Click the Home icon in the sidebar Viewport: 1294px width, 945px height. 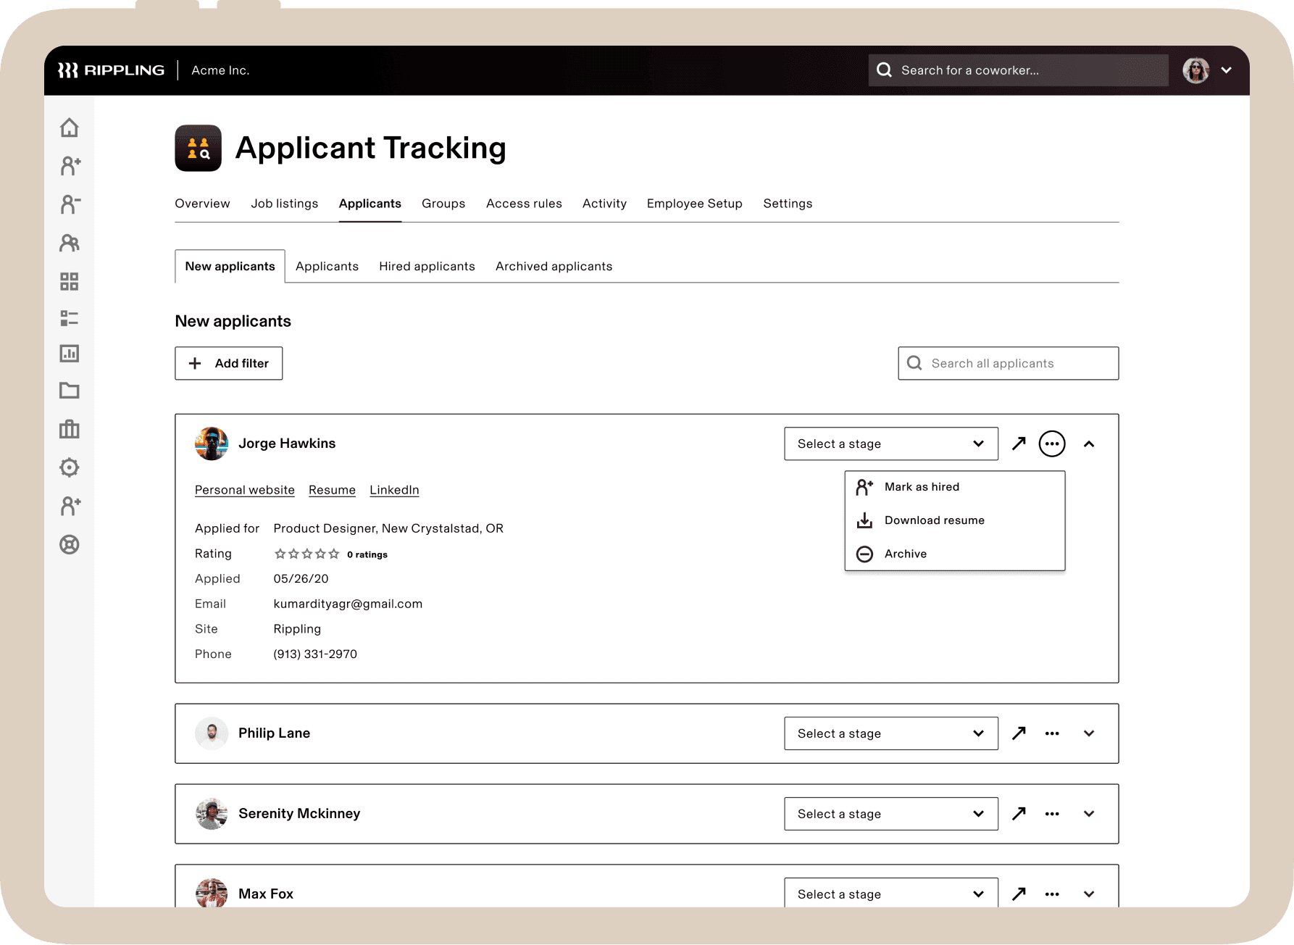click(x=70, y=128)
